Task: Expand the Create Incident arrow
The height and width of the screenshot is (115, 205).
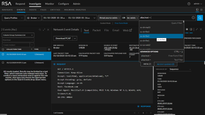Action: pos(32,45)
